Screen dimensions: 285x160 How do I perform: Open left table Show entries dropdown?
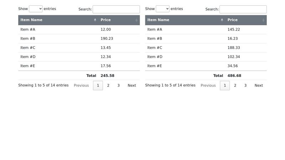pos(36,9)
